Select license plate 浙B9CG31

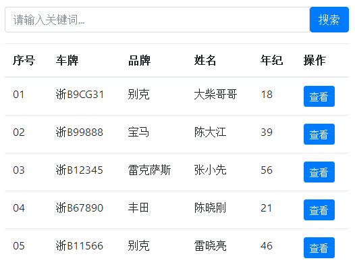[80, 95]
